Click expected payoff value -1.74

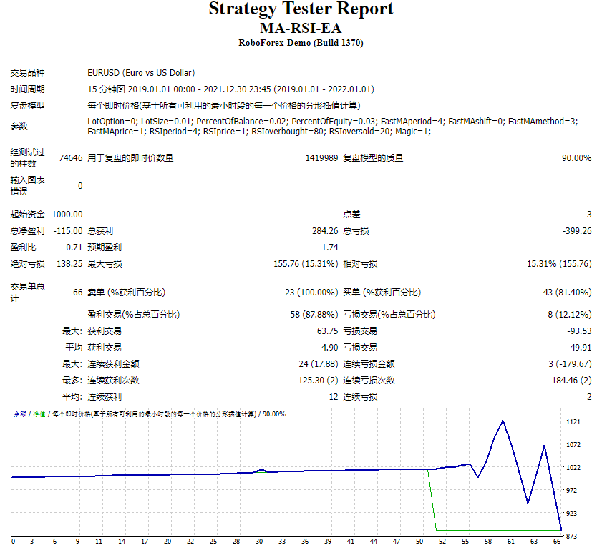(x=329, y=248)
